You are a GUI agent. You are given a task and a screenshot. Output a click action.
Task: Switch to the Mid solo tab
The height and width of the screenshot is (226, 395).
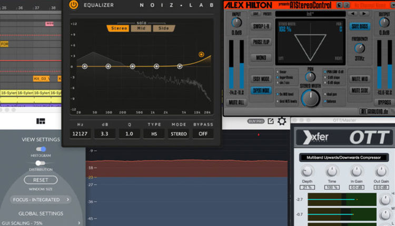coord(141,28)
